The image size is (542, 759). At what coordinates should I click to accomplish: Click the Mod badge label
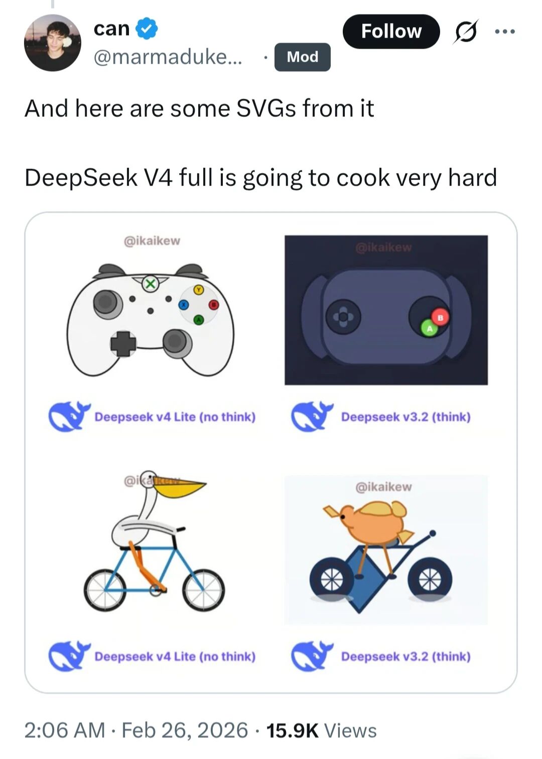[x=303, y=57]
